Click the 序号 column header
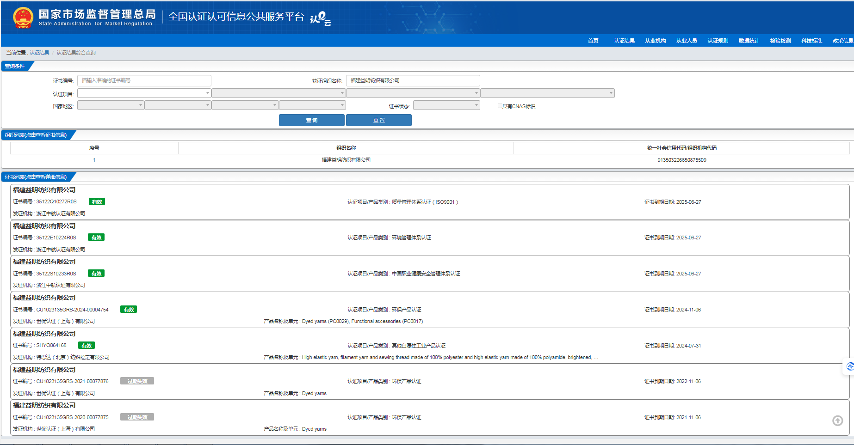Image resolution: width=854 pixels, height=445 pixels. click(x=94, y=148)
